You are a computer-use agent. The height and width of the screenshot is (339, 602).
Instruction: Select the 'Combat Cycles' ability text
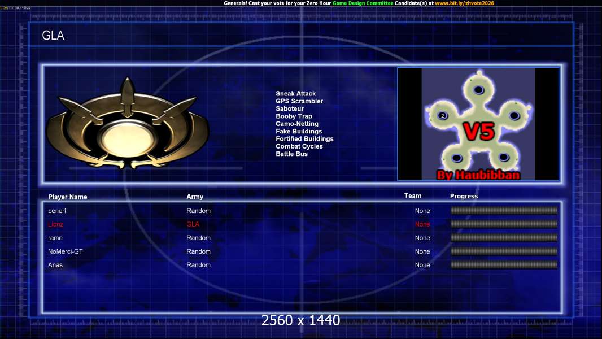(x=299, y=146)
